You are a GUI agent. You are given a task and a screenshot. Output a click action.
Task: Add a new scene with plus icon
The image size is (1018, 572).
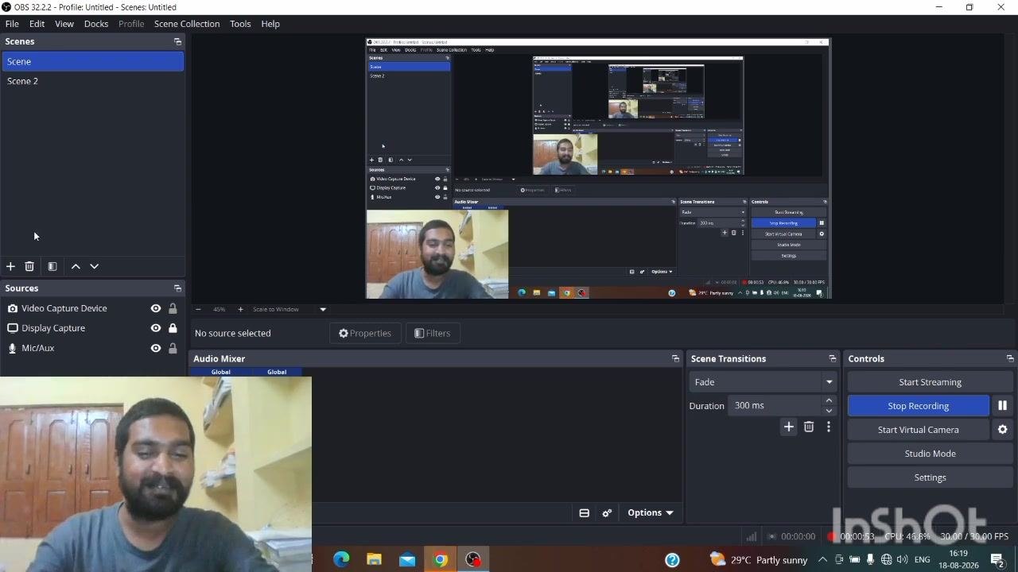coord(10,267)
